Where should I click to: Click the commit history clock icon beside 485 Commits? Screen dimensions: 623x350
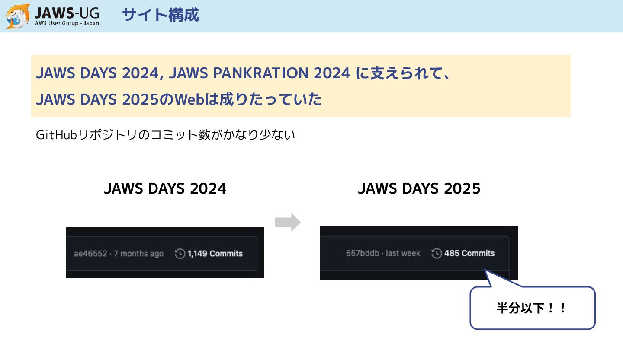[x=437, y=253]
